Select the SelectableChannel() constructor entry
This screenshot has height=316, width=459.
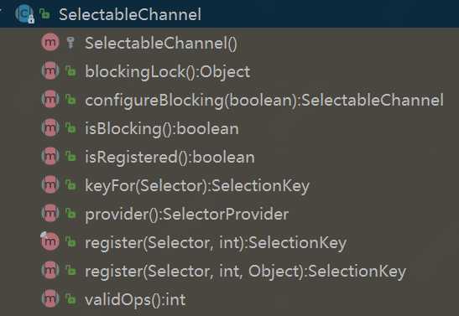tap(161, 43)
